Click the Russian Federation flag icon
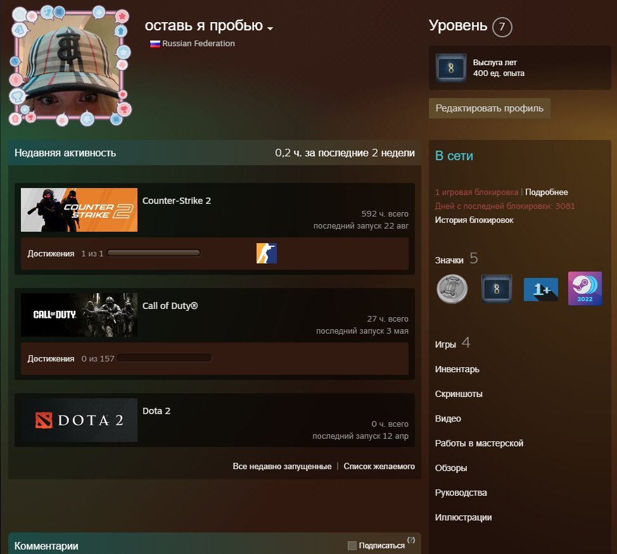 point(155,44)
